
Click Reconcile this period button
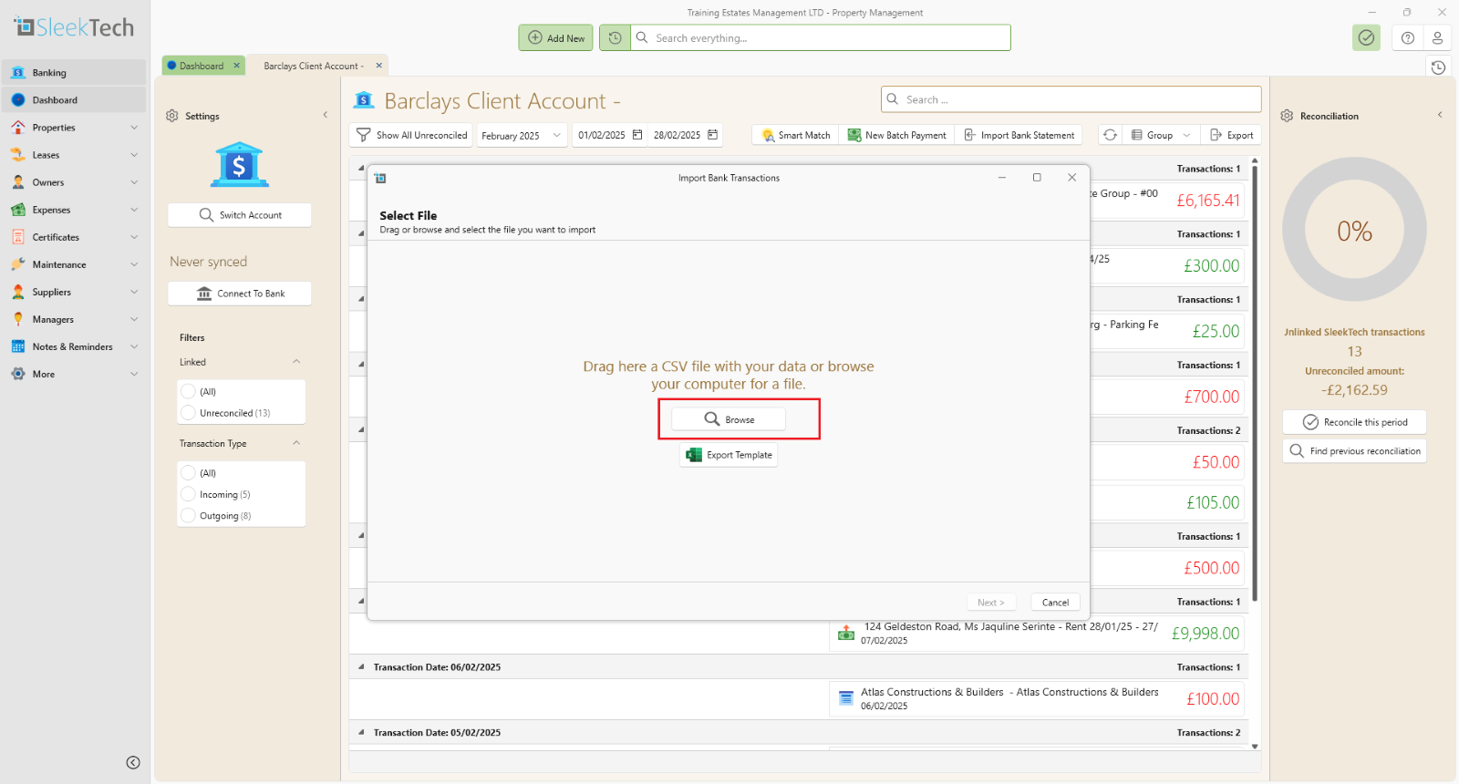coord(1354,422)
